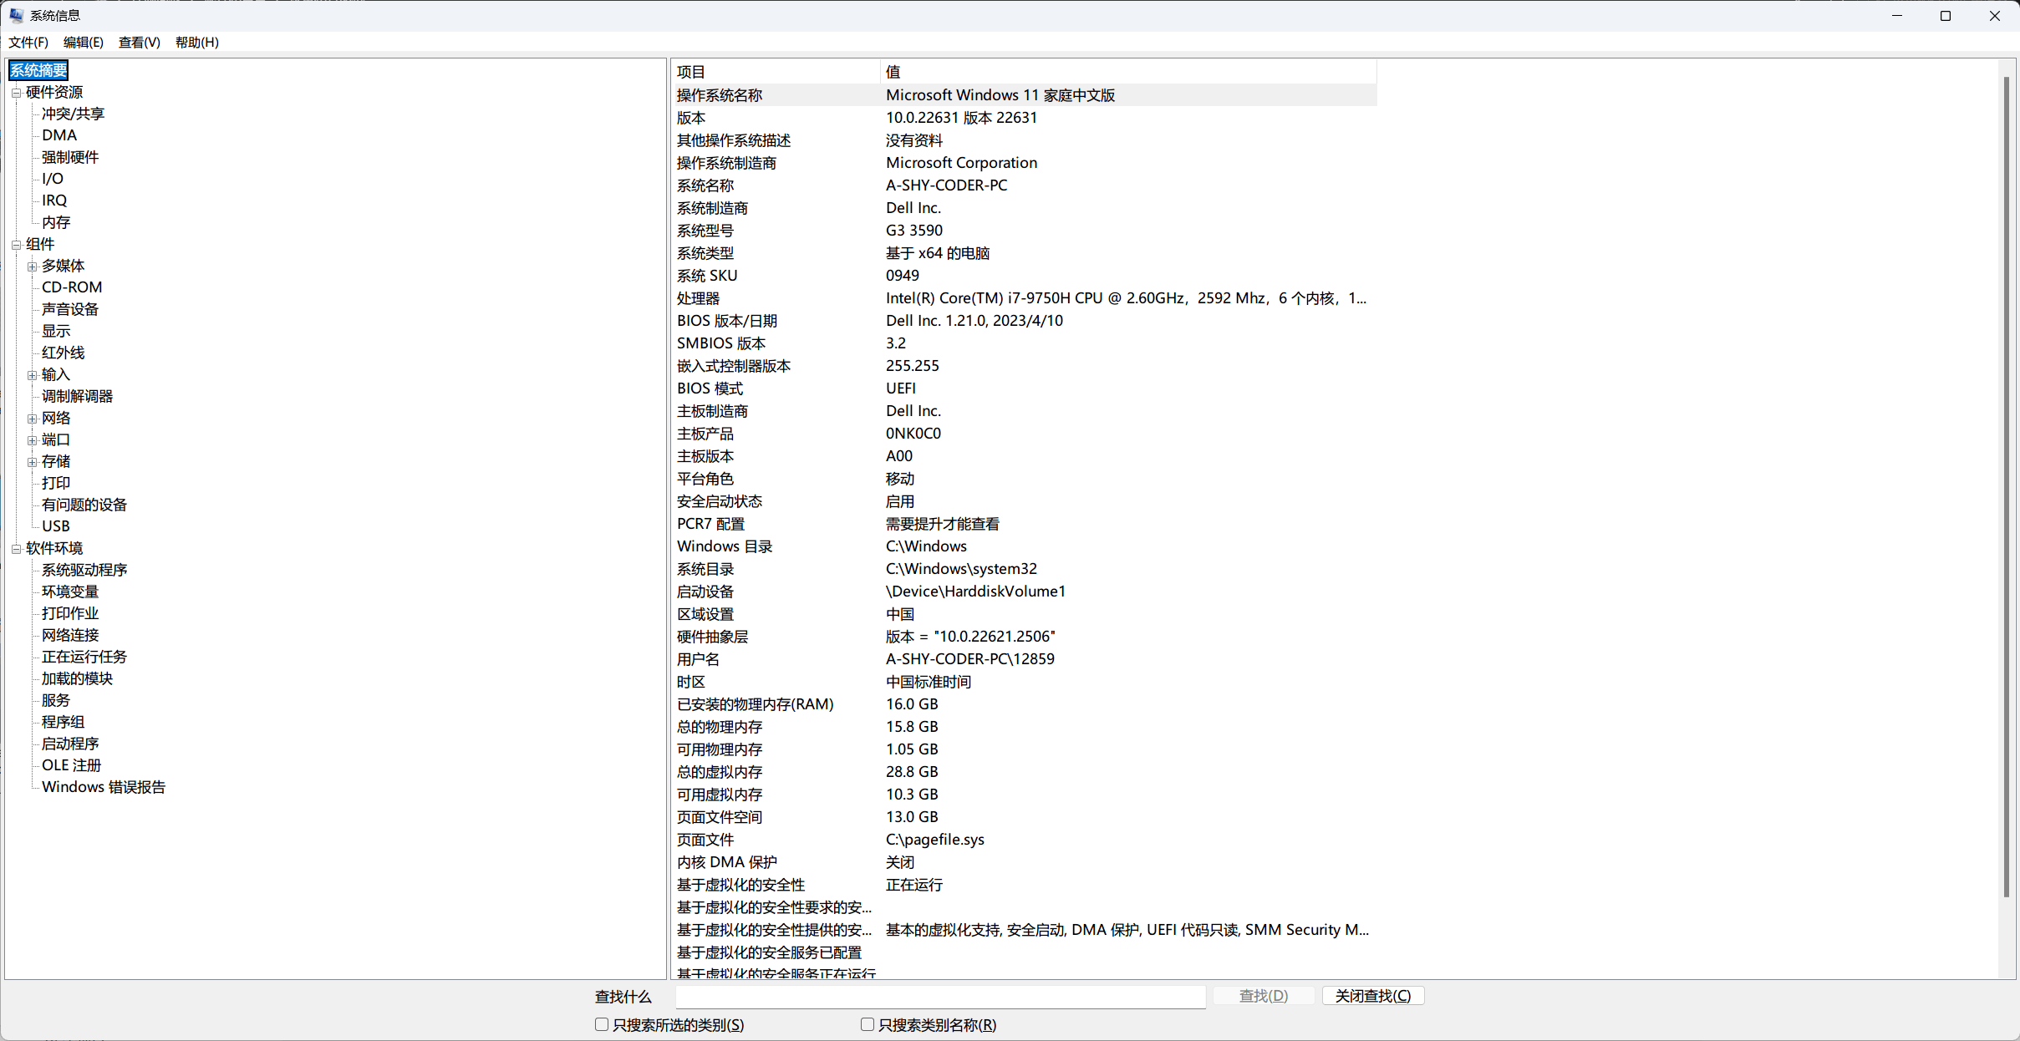Enable 只搜索所选的类别 checkbox
This screenshot has width=2020, height=1041.
(x=602, y=1024)
